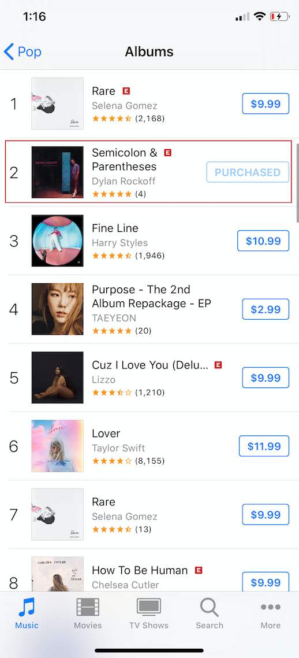Buy Fine Line for $10.99
Image resolution: width=299 pixels, height=658 pixels.
pyautogui.click(x=263, y=241)
